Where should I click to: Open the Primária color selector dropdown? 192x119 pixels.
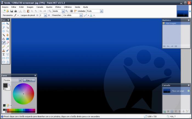coord(20,80)
